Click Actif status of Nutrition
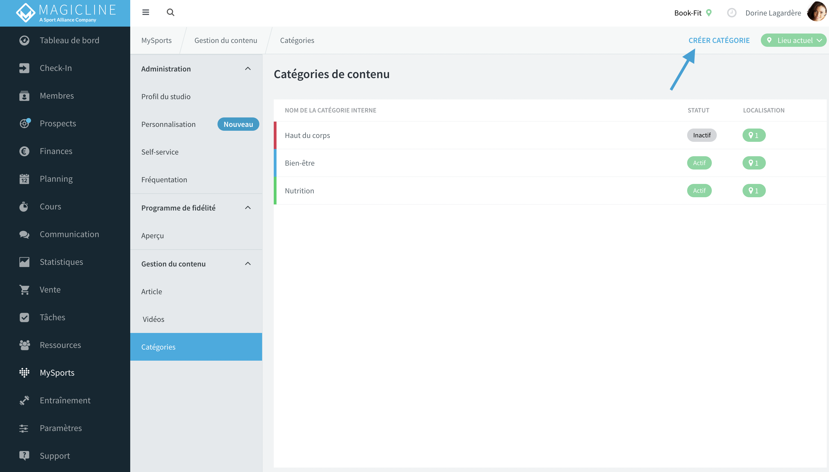 (x=699, y=191)
